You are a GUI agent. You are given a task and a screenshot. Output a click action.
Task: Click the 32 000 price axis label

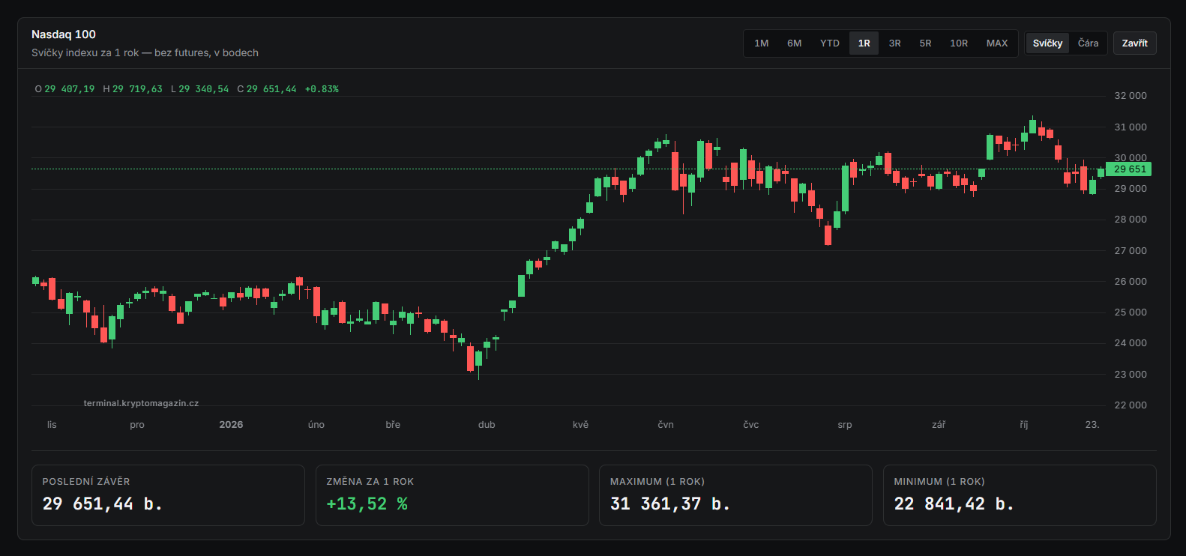click(x=1131, y=96)
